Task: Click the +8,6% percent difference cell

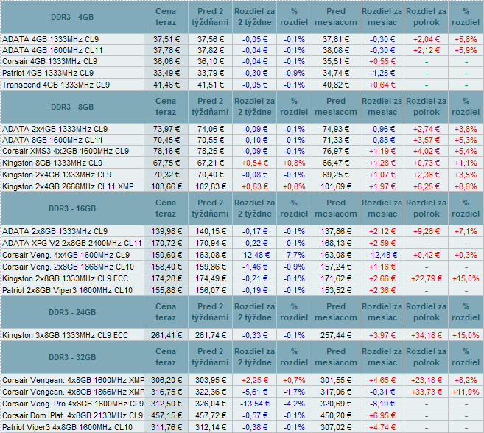Action: coord(466,186)
